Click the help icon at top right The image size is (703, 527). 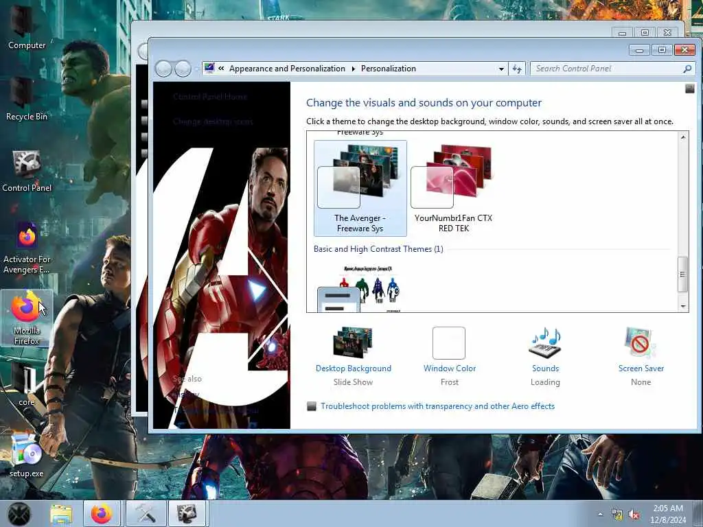pos(690,89)
